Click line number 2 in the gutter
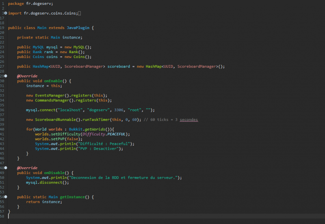This screenshot has height=224, width=325. coord(3,9)
